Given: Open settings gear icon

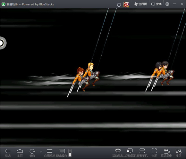Looking at the screenshot, I should point(167,4).
